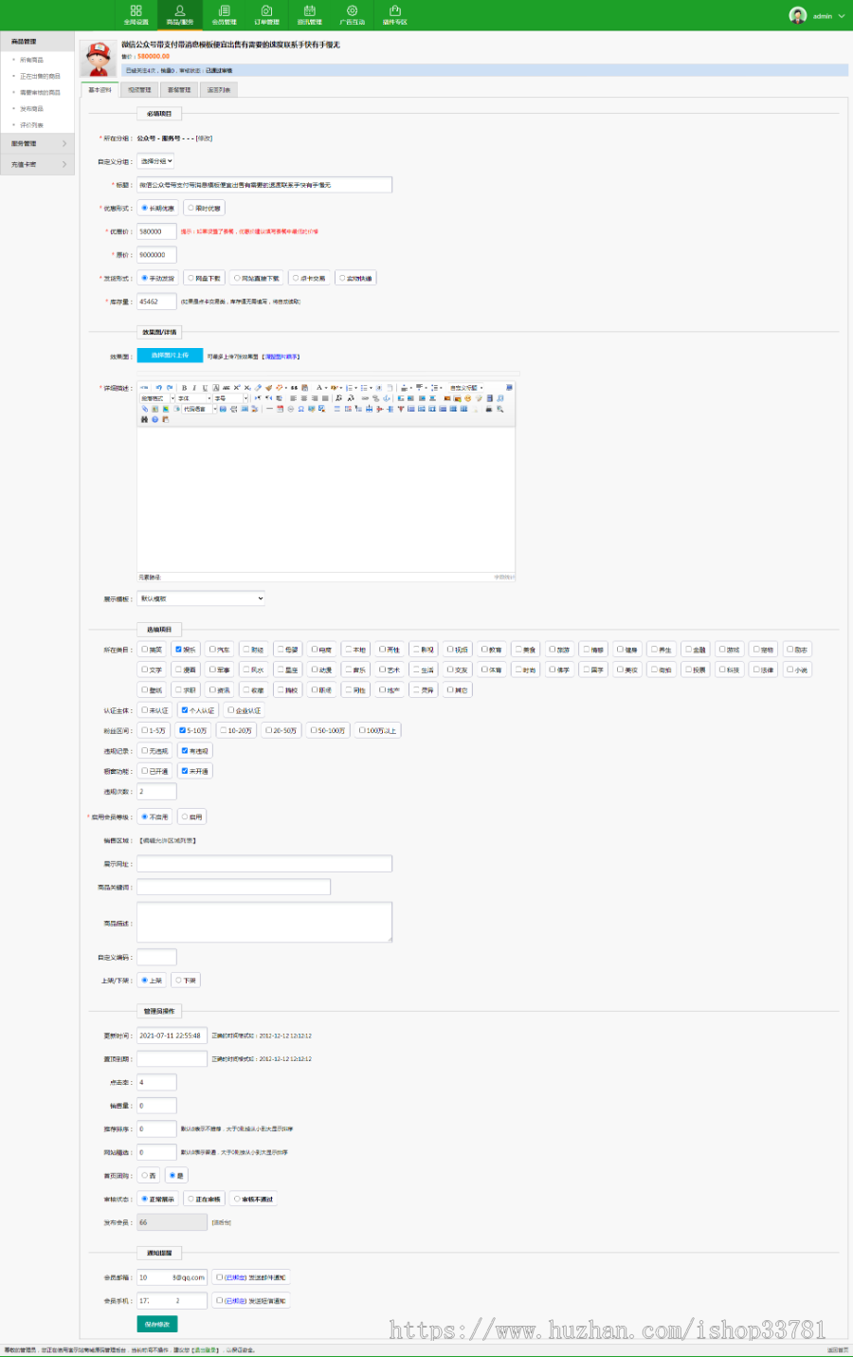The width and height of the screenshot is (853, 1357).
Task: Insert unordered list in editor
Action: [363, 388]
